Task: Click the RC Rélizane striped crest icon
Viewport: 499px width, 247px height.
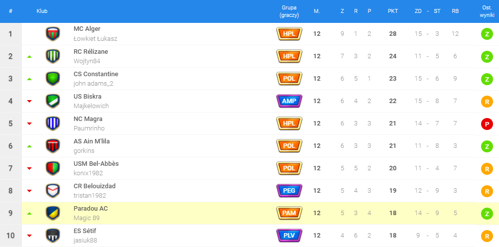Action: [52, 56]
